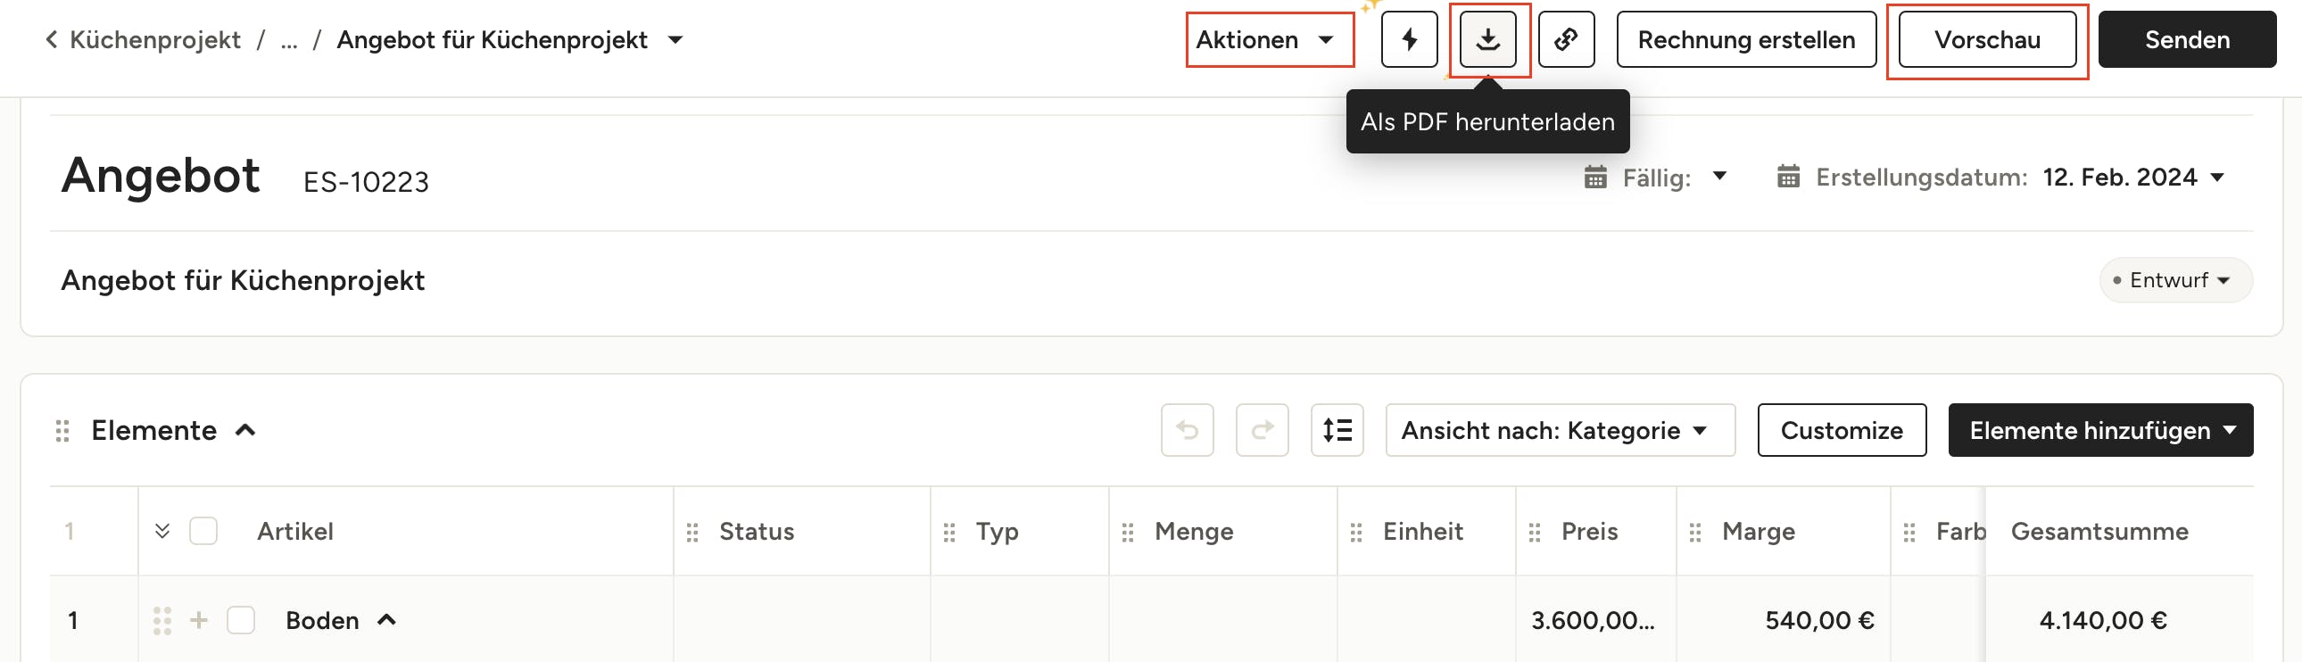Collapse the Boden category row

(x=387, y=620)
